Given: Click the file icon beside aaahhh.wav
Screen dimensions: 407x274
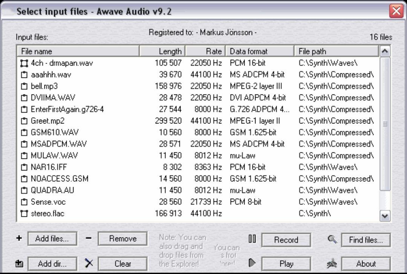Looking at the screenshot, I should click(x=24, y=75).
